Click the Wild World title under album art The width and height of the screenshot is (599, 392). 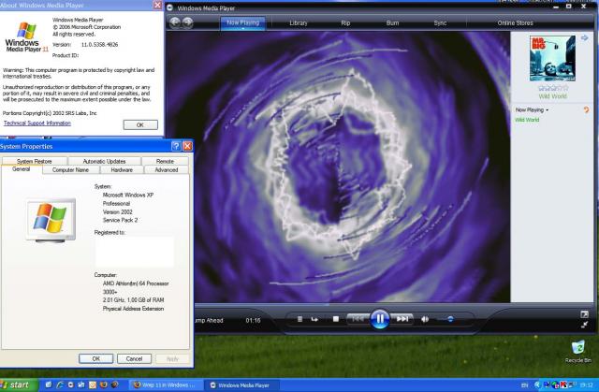(552, 96)
